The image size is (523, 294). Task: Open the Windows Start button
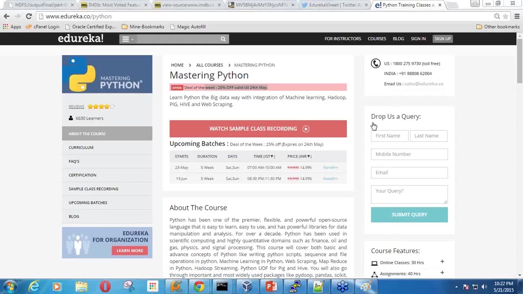point(10,286)
